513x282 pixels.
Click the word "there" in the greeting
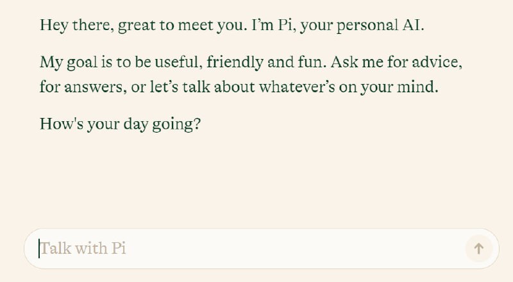pyautogui.click(x=86, y=26)
